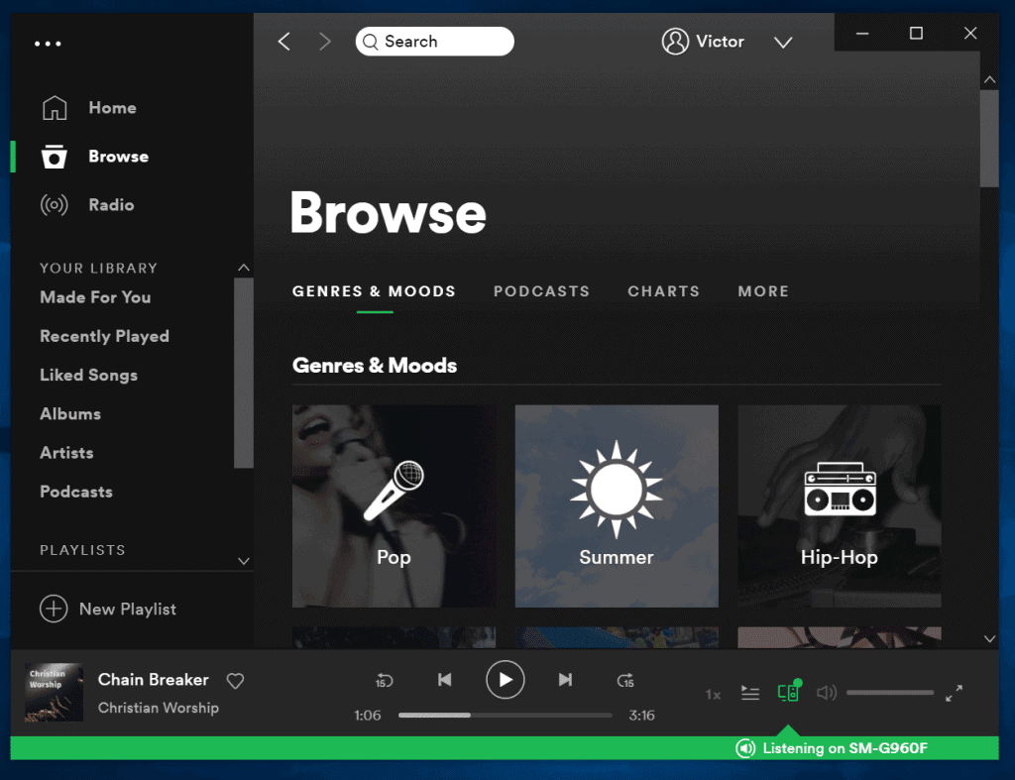Like Chain Breaker with the heart icon
Image resolution: width=1015 pixels, height=780 pixels.
(235, 681)
